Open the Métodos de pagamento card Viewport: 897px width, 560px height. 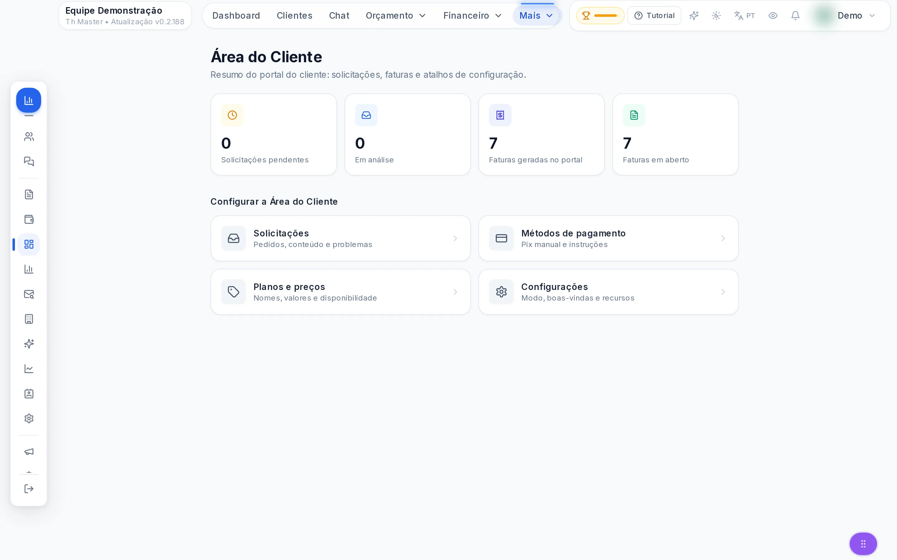click(608, 239)
